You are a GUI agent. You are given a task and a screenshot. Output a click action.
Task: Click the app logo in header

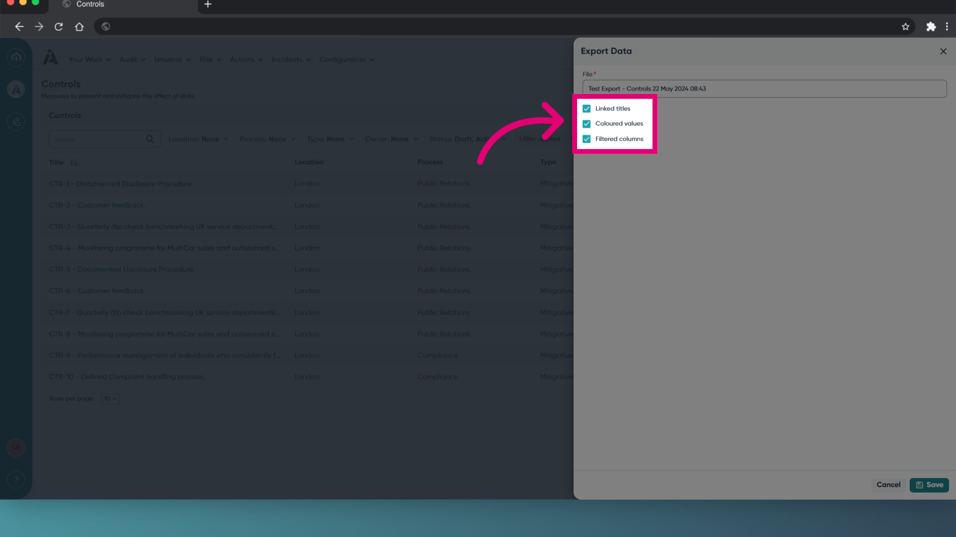50,58
